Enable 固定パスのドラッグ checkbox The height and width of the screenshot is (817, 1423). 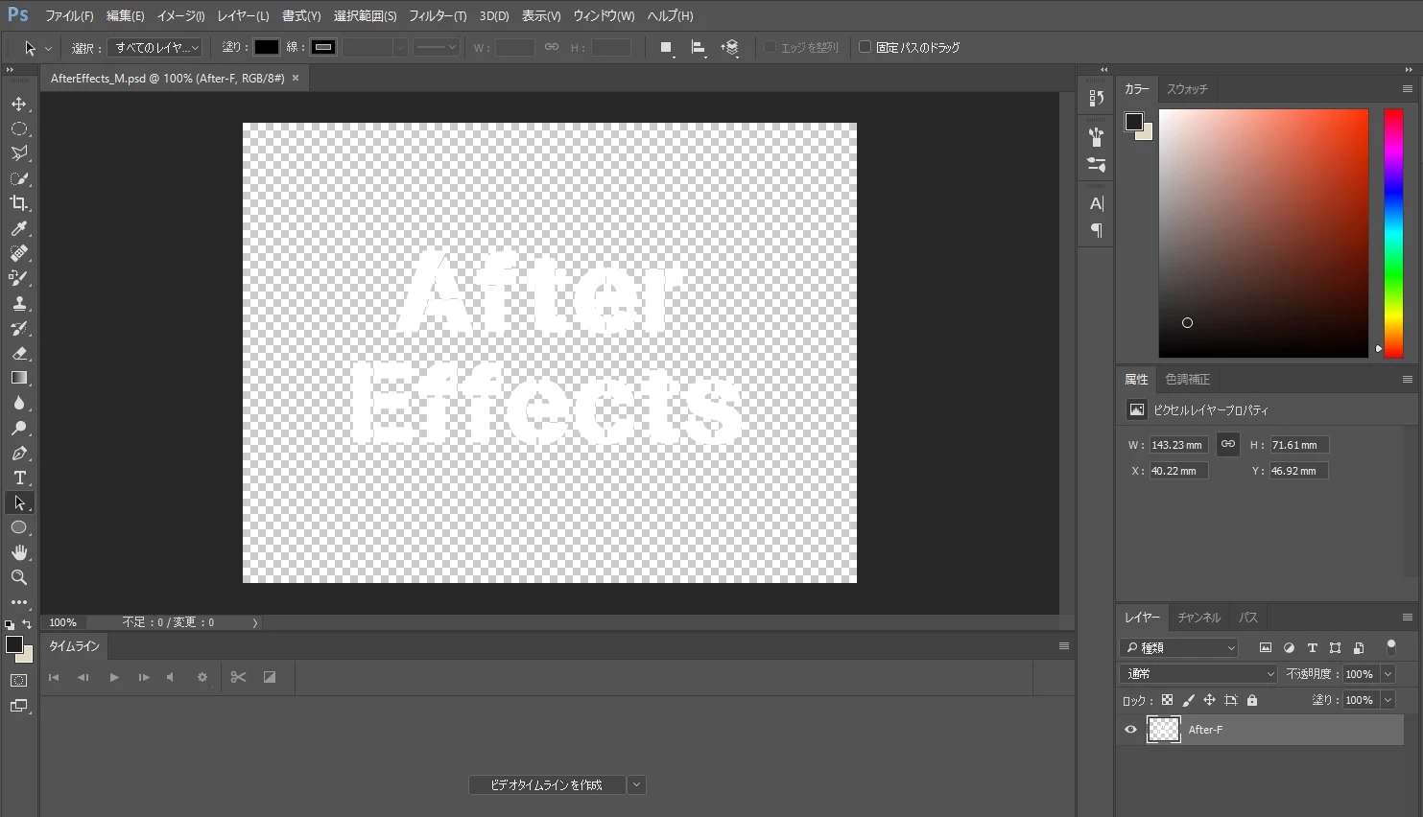[865, 47]
